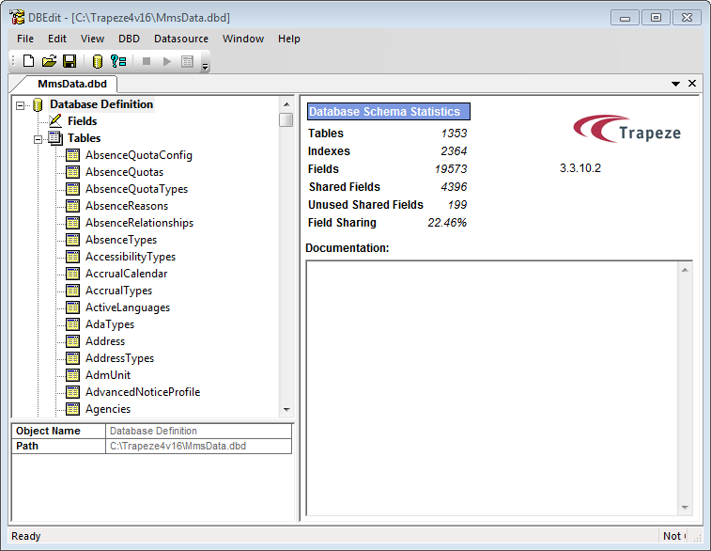Click the New file toolbar icon

[x=28, y=62]
